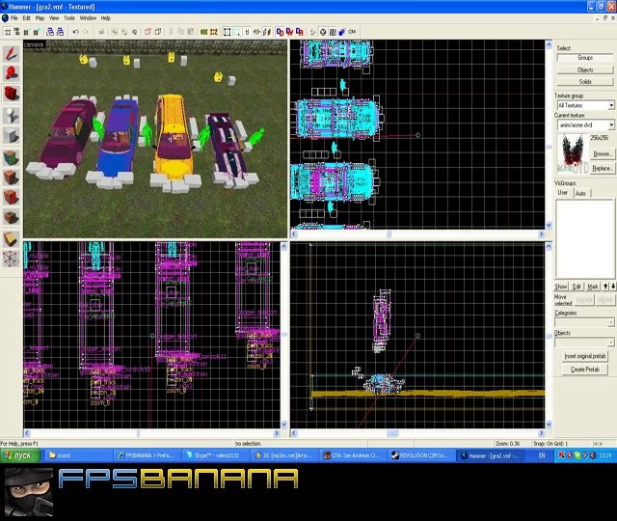Open GTA: San Andreas in the taskbar
Viewport: 617px width, 521px height.
coord(352,455)
